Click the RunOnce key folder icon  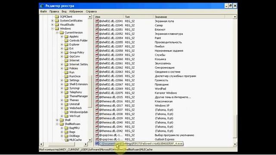click(x=66, y=76)
